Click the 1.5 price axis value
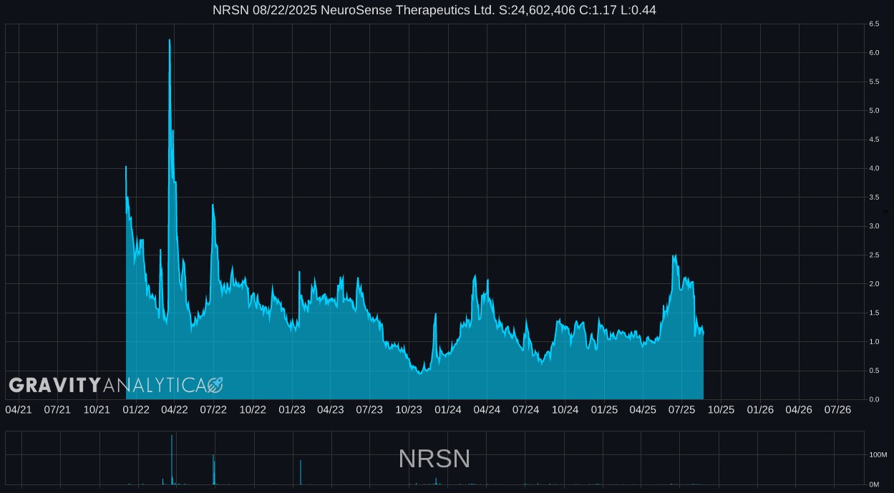Viewport: 894px width, 493px height. tap(874, 313)
